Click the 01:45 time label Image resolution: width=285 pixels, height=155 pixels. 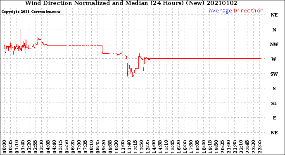click(x=23, y=147)
